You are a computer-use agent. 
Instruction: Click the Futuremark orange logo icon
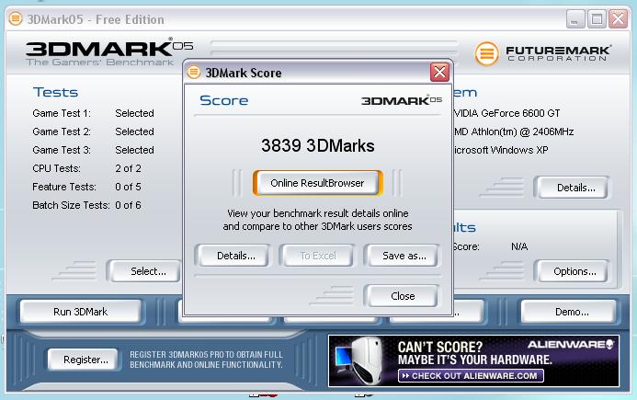tap(486, 53)
